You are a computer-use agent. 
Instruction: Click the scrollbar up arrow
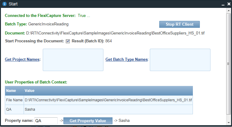point(229,11)
